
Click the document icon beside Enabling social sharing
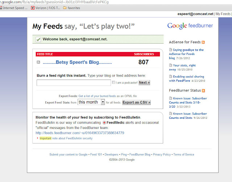point(171,76)
